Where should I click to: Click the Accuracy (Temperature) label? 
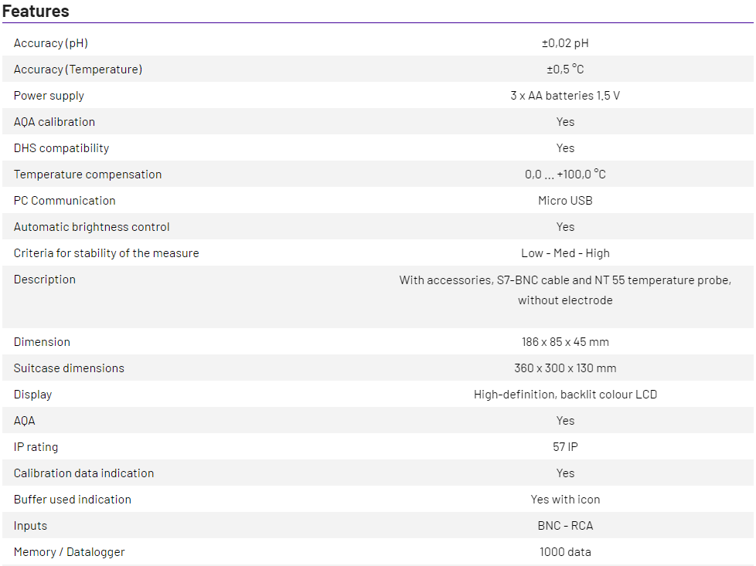point(78,69)
